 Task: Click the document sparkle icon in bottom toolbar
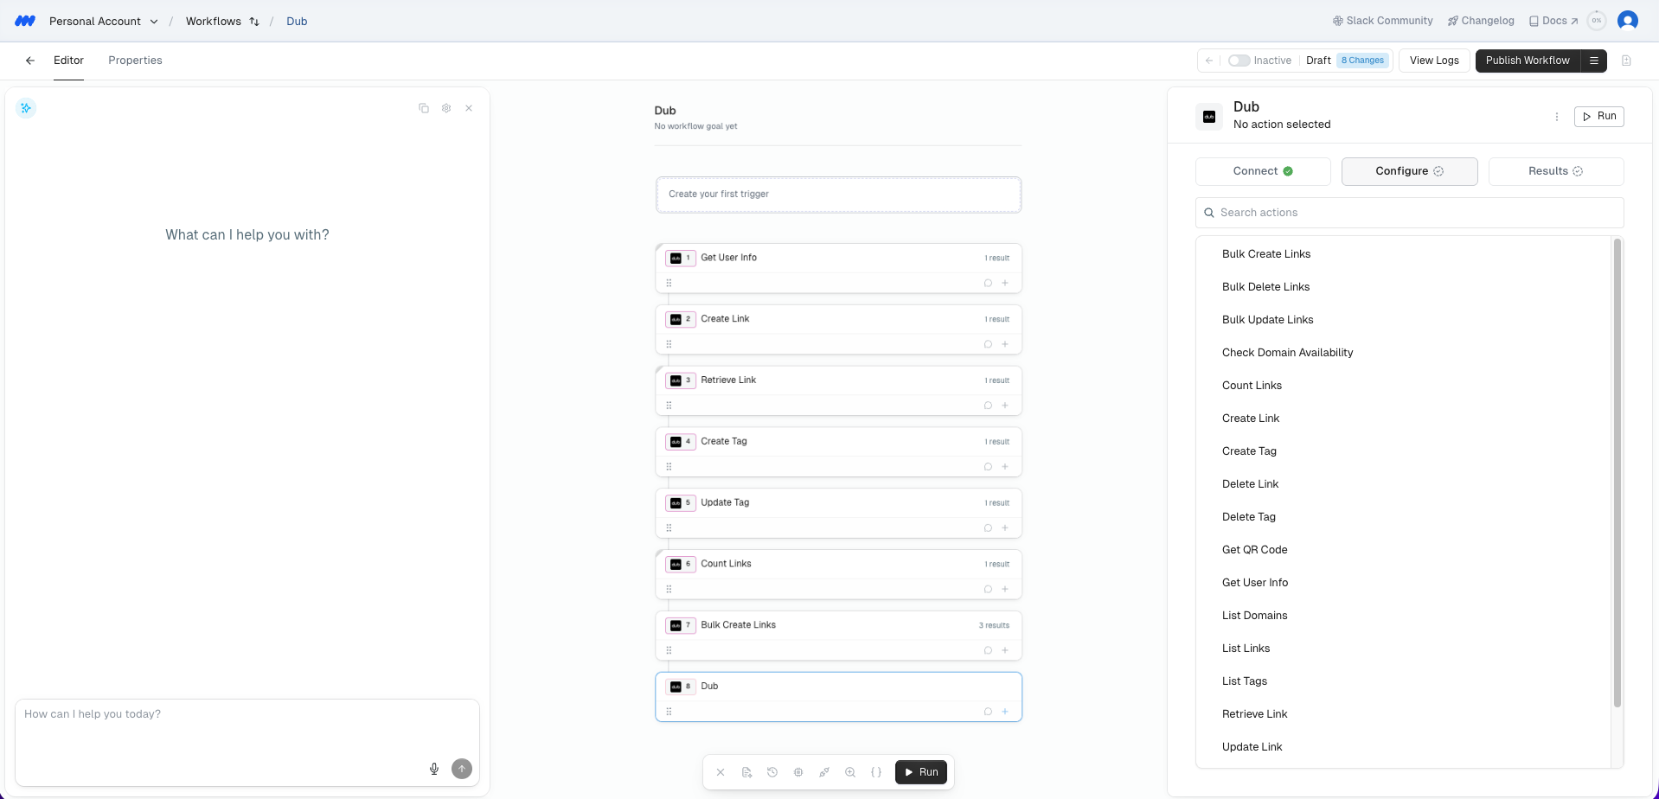click(746, 772)
